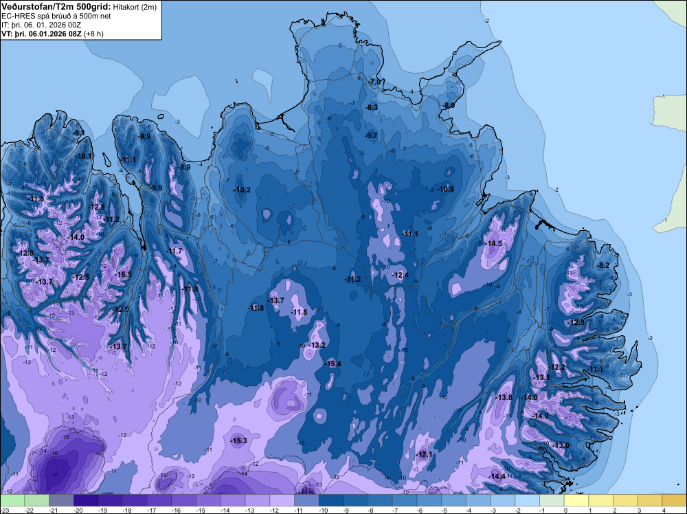This screenshot has height=514, width=687.
Task: Select the -10.2 temperature label
Action: 243,190
